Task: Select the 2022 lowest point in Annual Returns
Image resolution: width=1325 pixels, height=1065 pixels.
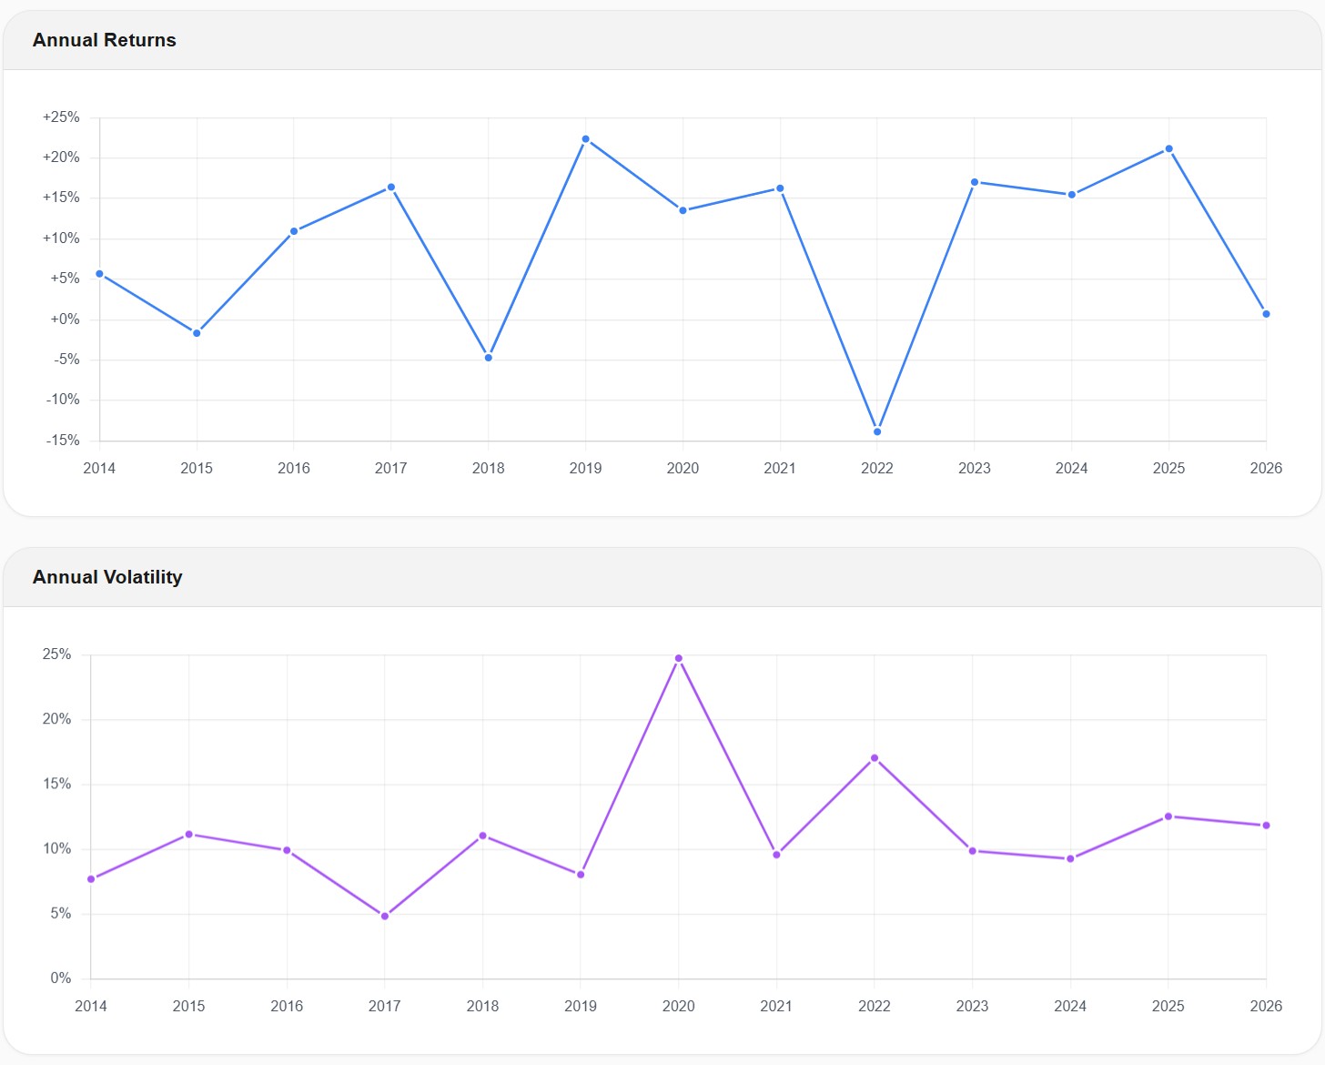Action: click(877, 431)
